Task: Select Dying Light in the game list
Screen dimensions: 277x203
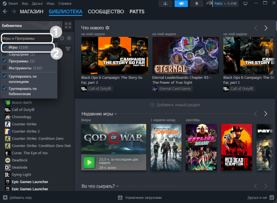Action: pyautogui.click(x=21, y=175)
